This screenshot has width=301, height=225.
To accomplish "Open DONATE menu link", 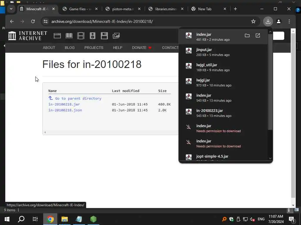I will [142, 48].
